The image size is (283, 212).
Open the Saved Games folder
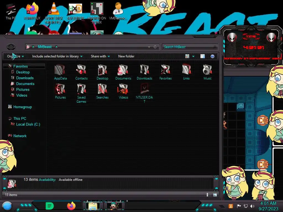[x=81, y=93]
